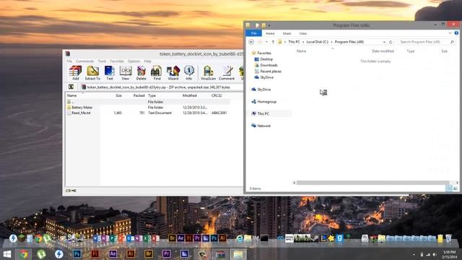This screenshot has width=462, height=260.
Task: Click the Extract To icon in WinRAR
Action: pyautogui.click(x=92, y=73)
